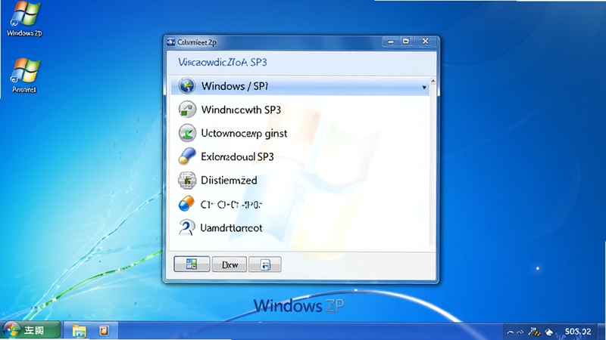
Task: Click the orange-blue capsule icon above Uamdrtlarreot
Action: coord(186,203)
